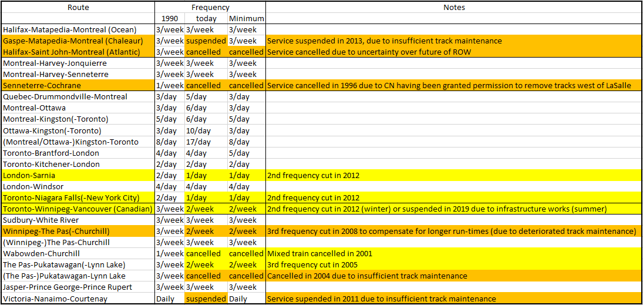The width and height of the screenshot is (643, 305).
Task: Click the Notes column header
Action: pos(453,8)
